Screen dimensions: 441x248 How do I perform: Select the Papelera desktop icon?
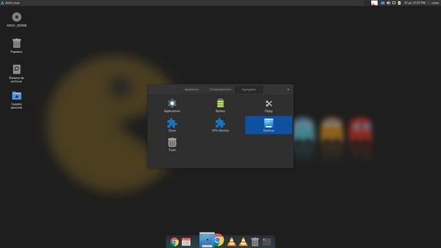click(17, 46)
